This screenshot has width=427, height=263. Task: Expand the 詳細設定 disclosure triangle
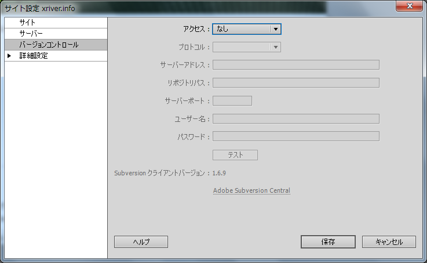coord(9,56)
